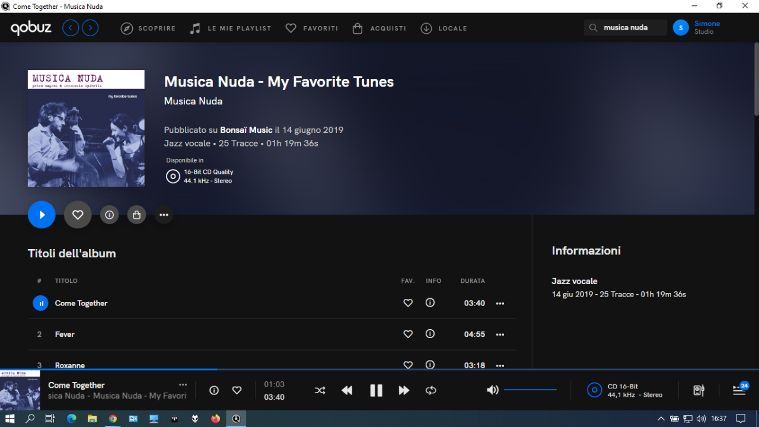Screen dimensions: 759x427
Task: Open the Simone account menu
Action: tap(697, 27)
